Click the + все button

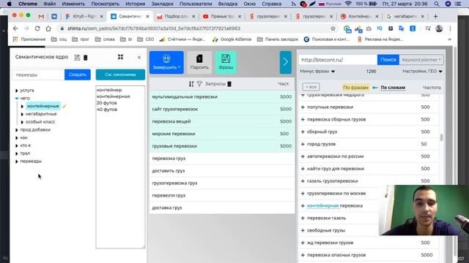[x=311, y=87]
